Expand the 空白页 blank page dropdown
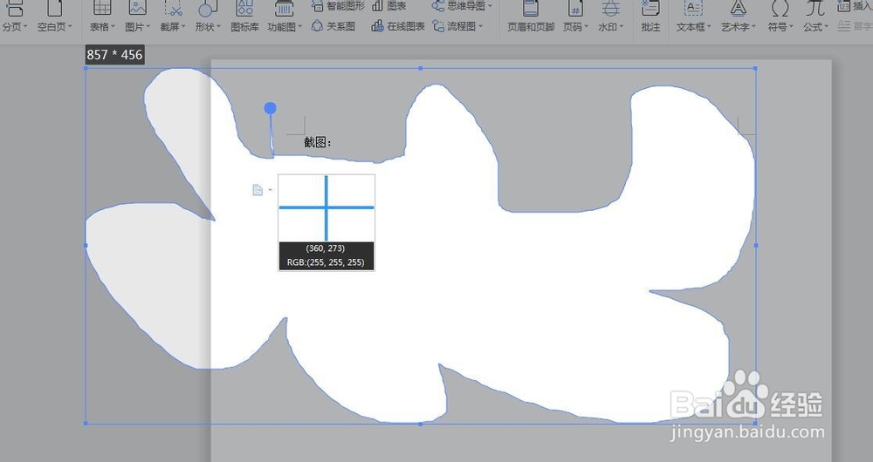 pos(69,27)
